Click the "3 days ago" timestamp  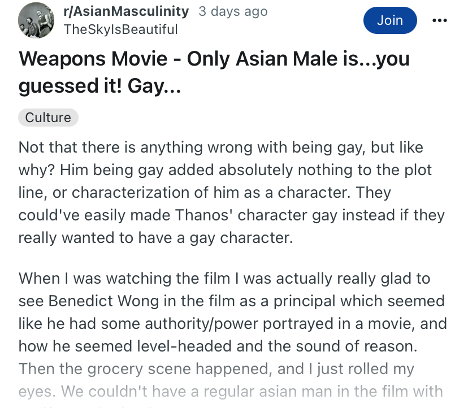(x=233, y=11)
